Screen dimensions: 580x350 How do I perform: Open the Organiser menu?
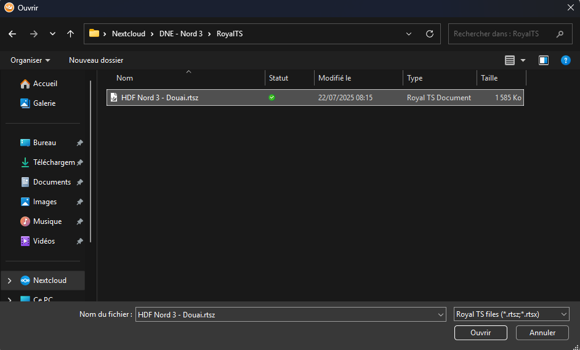tap(30, 60)
